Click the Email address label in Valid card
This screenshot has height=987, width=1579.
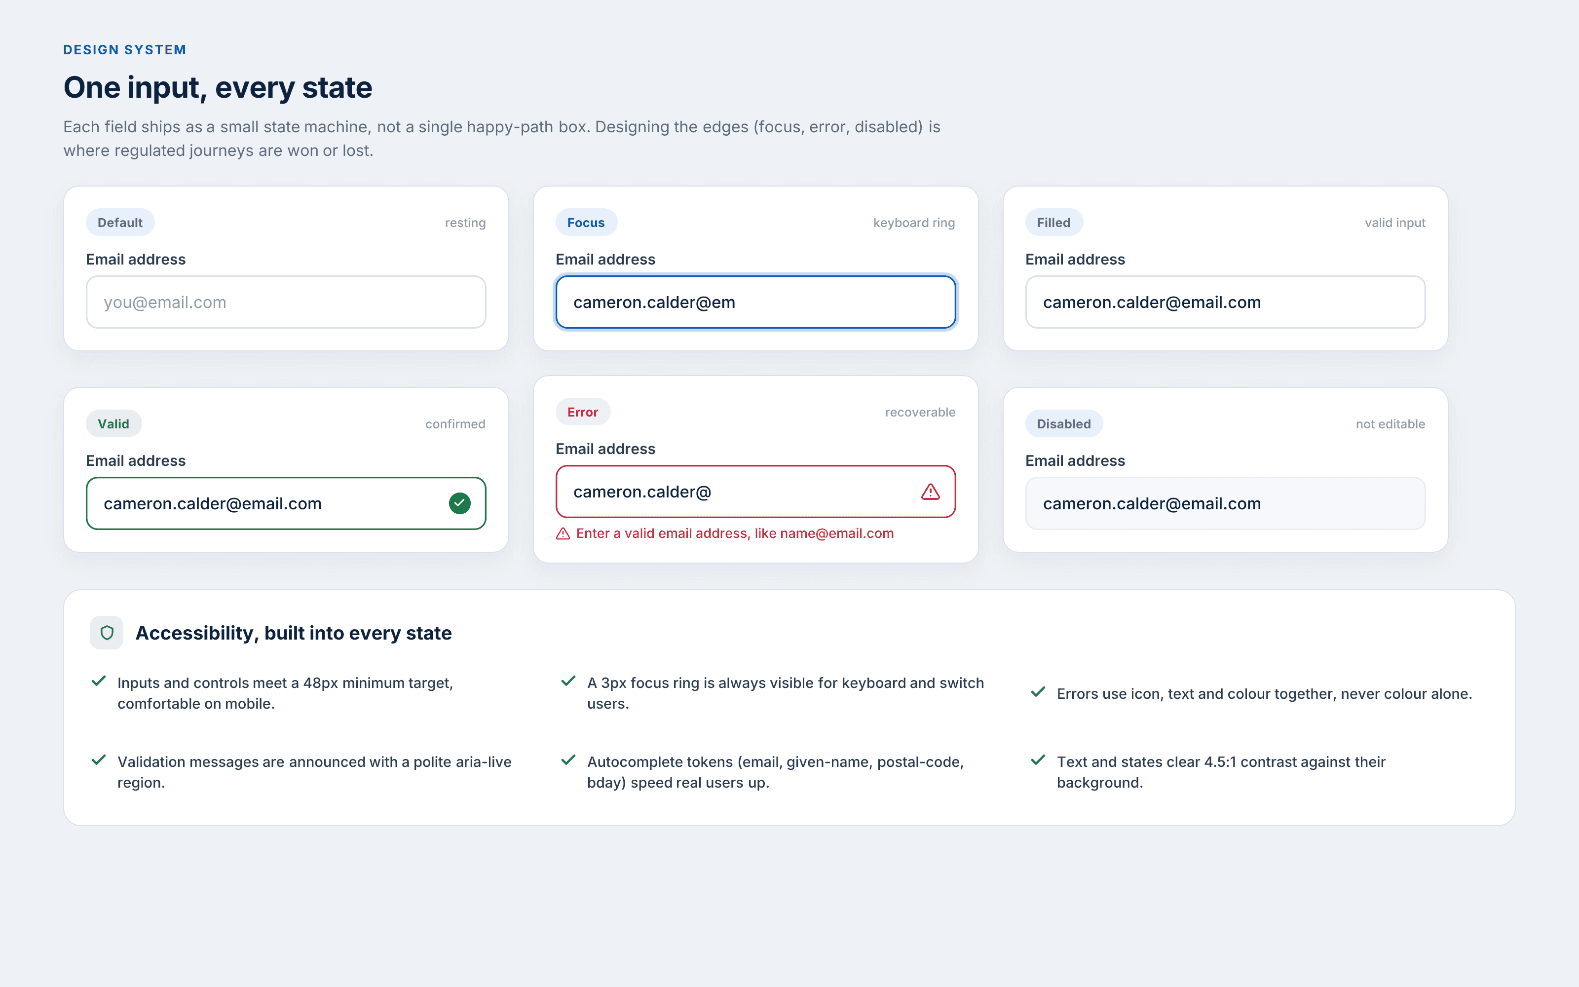click(x=136, y=460)
